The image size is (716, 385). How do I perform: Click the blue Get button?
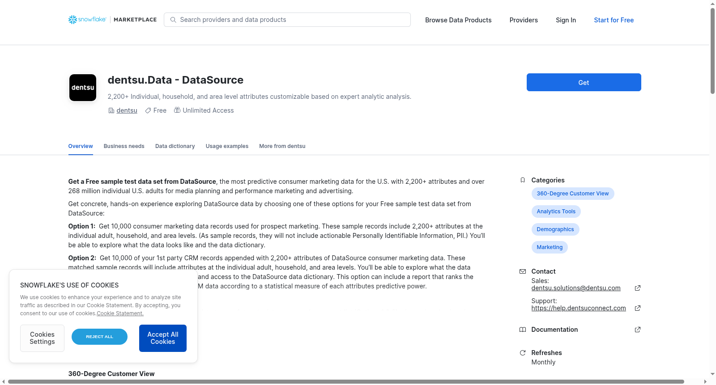pos(584,82)
